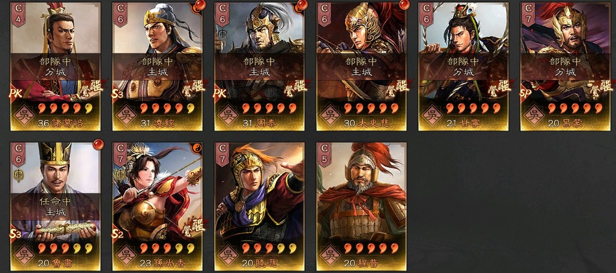Click the red orb on 魯肅's card

point(98,145)
